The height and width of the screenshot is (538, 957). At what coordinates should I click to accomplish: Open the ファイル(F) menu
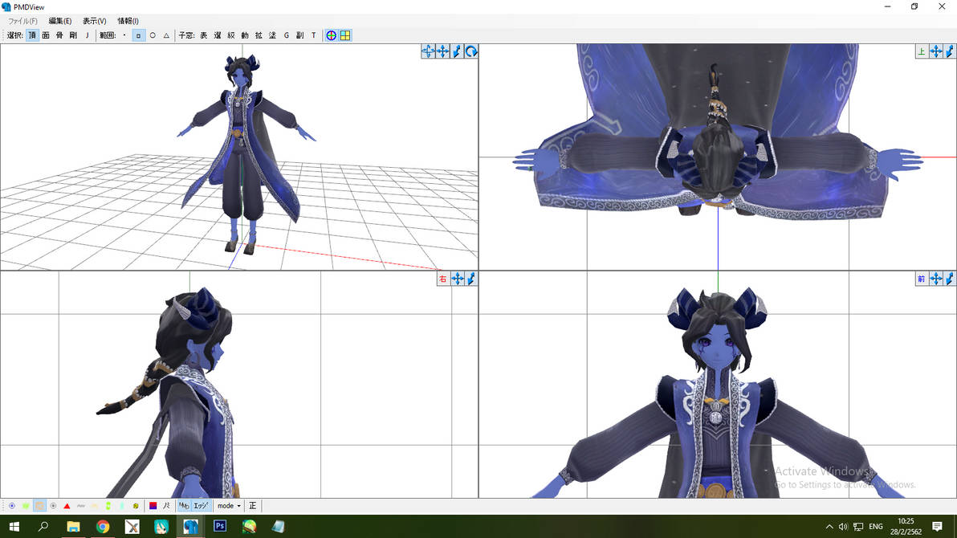click(22, 21)
